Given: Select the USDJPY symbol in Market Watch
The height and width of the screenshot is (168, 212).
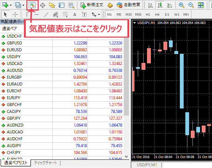Looking at the screenshot, I should [x=62, y=57].
